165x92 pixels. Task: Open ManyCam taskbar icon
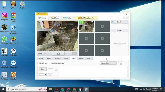86,89
